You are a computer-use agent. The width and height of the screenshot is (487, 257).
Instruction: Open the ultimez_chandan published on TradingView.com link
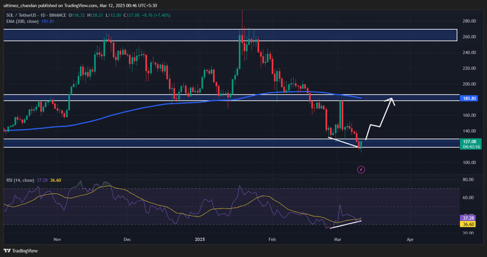tap(60, 3)
